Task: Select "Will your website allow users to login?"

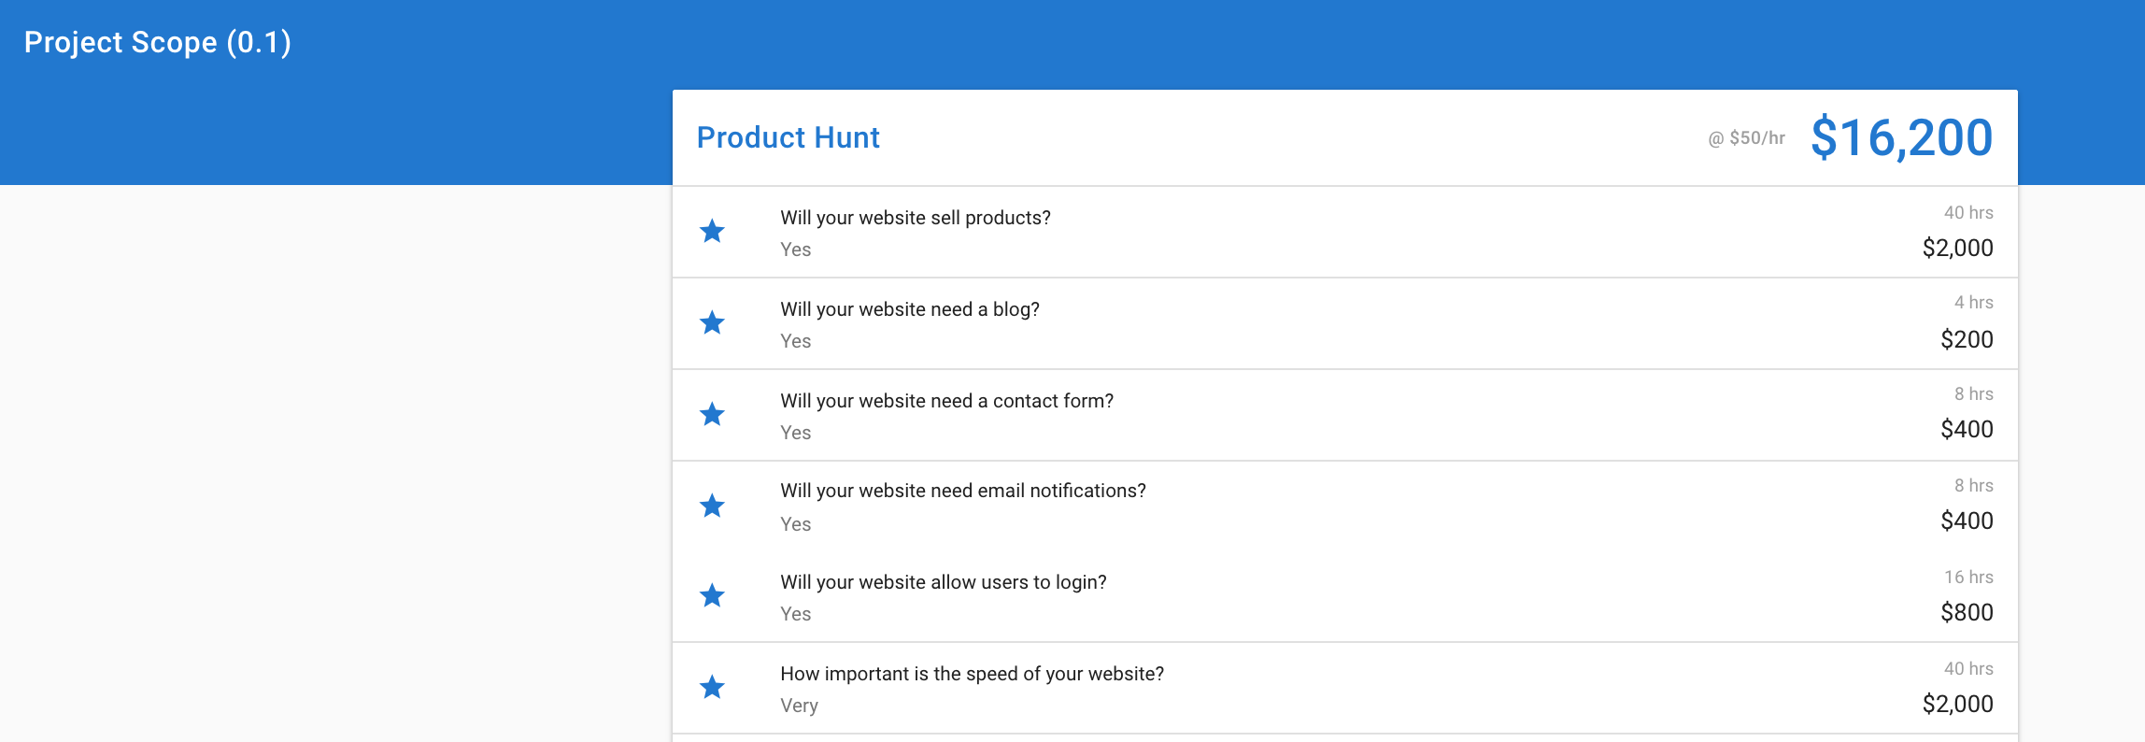Action: click(x=943, y=582)
